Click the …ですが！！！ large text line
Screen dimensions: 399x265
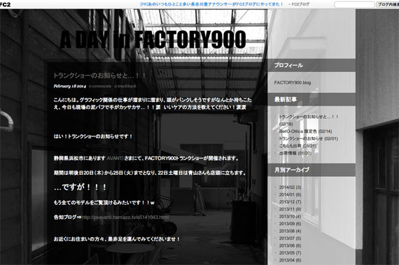(80, 187)
